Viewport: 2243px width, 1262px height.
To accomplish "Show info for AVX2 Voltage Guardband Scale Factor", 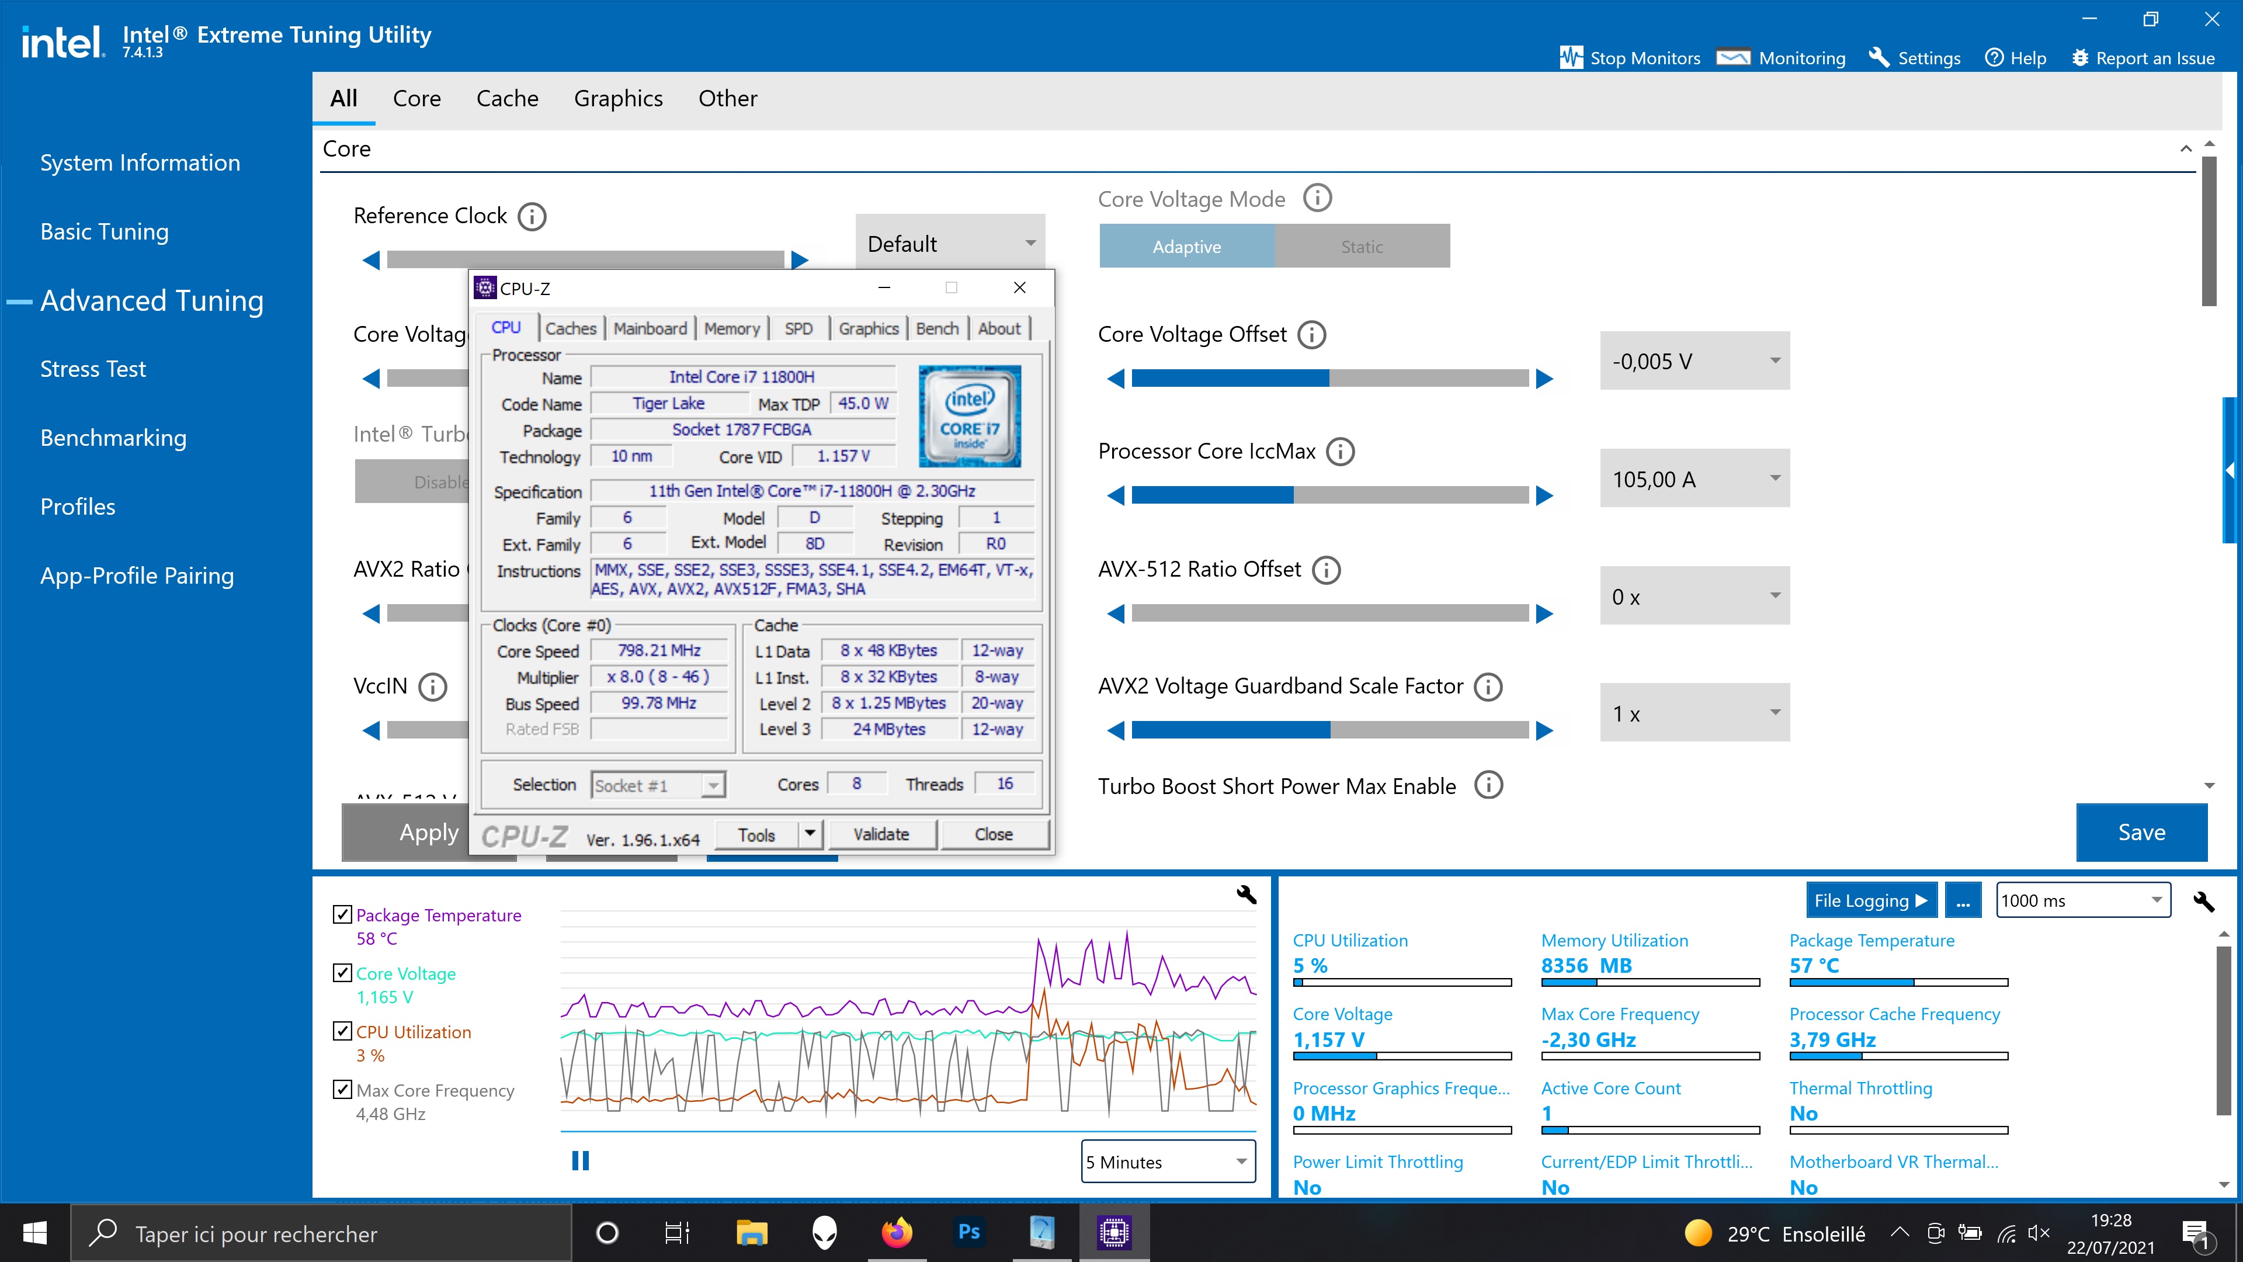I will [x=1488, y=687].
